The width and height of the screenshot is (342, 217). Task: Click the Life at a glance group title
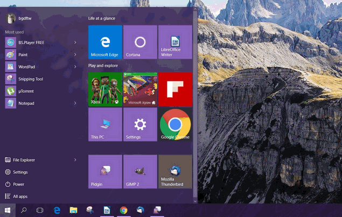click(102, 18)
